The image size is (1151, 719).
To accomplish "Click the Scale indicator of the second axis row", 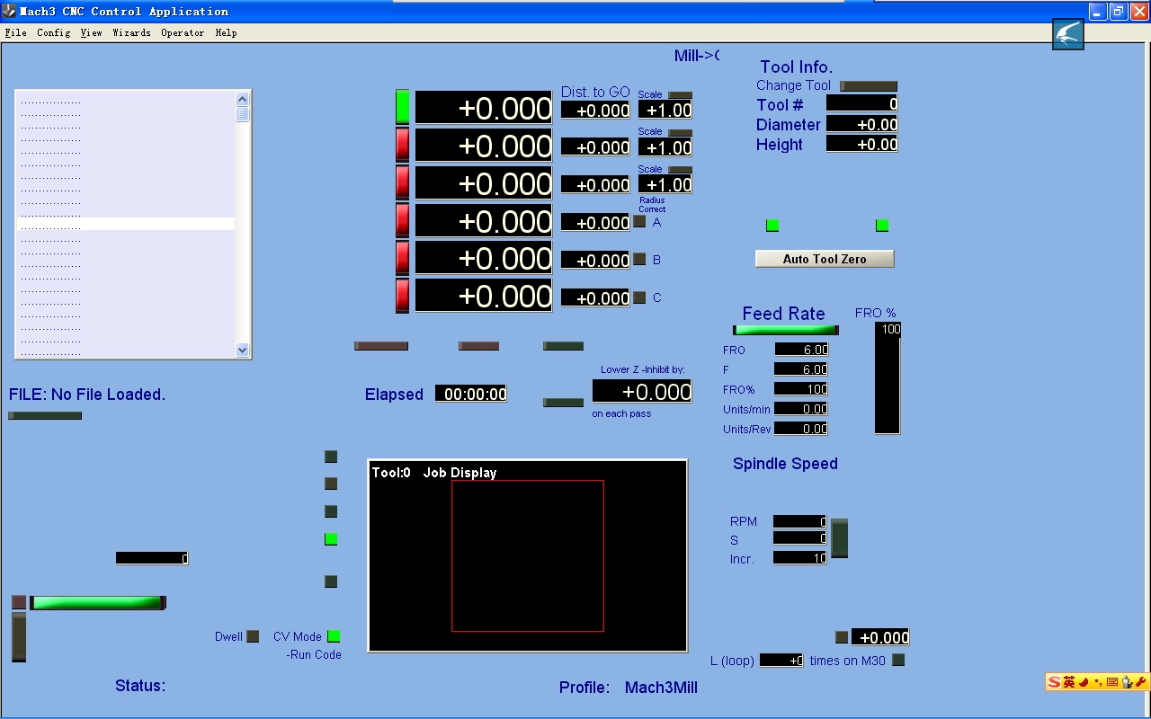I will (681, 132).
